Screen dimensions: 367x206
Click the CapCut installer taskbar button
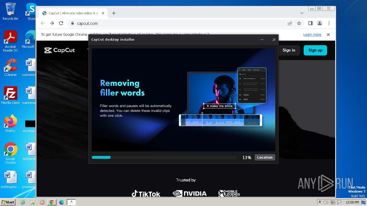pos(71,202)
